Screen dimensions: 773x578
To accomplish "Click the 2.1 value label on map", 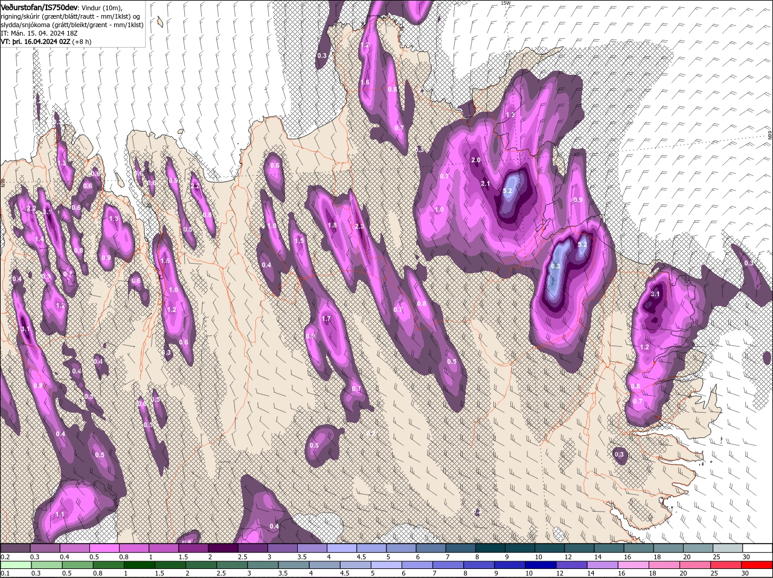I will 485,183.
